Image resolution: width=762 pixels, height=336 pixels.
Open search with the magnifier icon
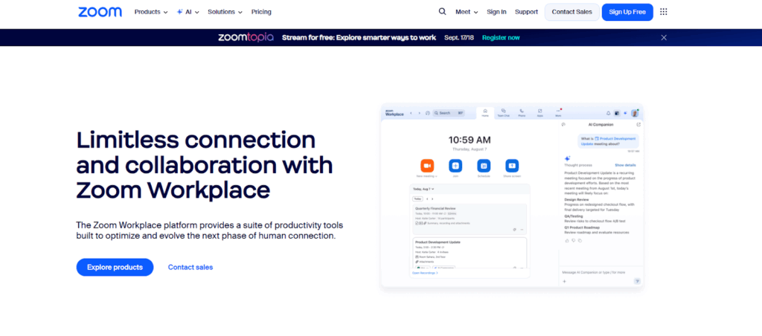coord(442,12)
